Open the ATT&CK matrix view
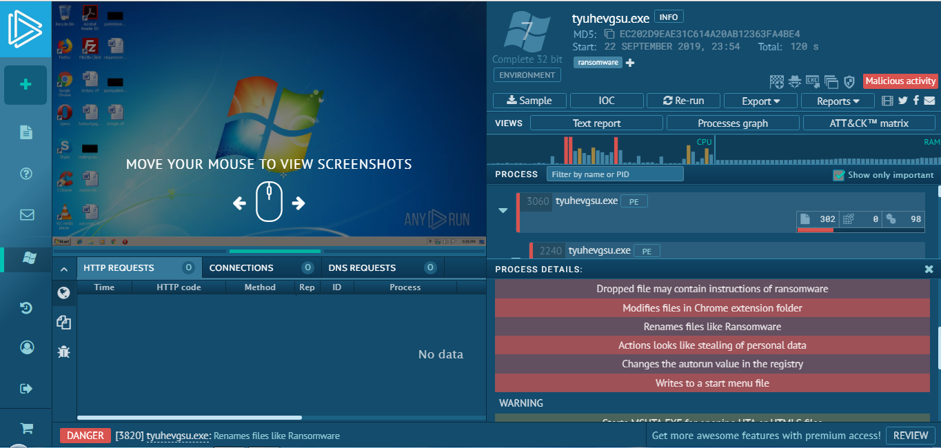 click(869, 123)
